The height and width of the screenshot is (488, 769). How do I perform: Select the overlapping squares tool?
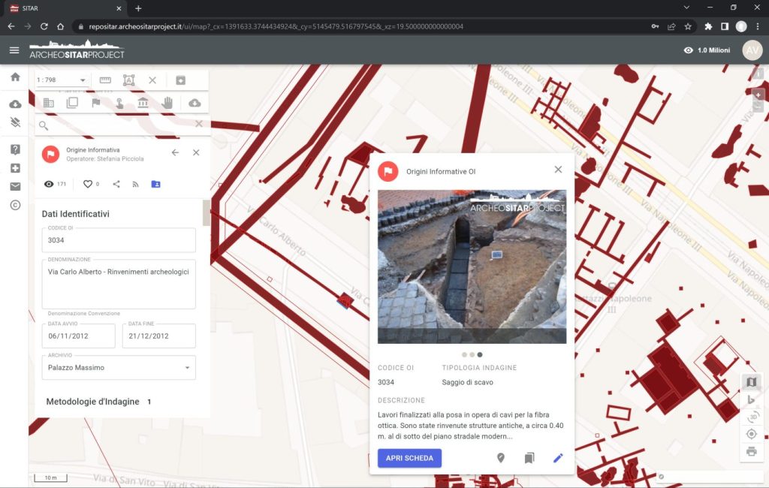click(72, 103)
